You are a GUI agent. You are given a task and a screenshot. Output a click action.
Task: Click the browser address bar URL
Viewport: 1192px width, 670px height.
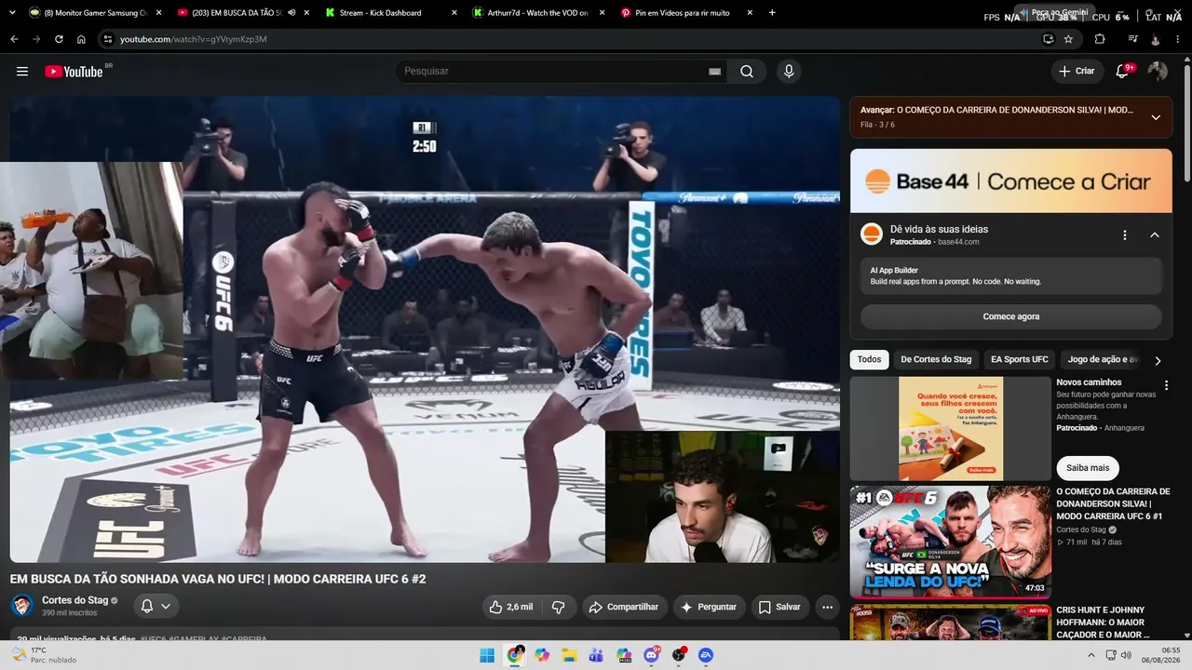(194, 39)
